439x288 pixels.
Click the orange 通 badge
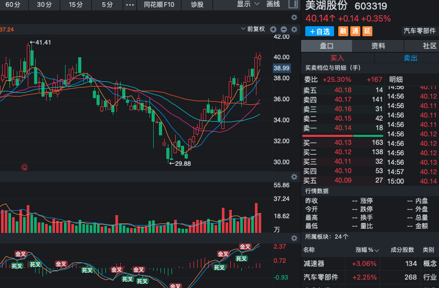coord(355,31)
